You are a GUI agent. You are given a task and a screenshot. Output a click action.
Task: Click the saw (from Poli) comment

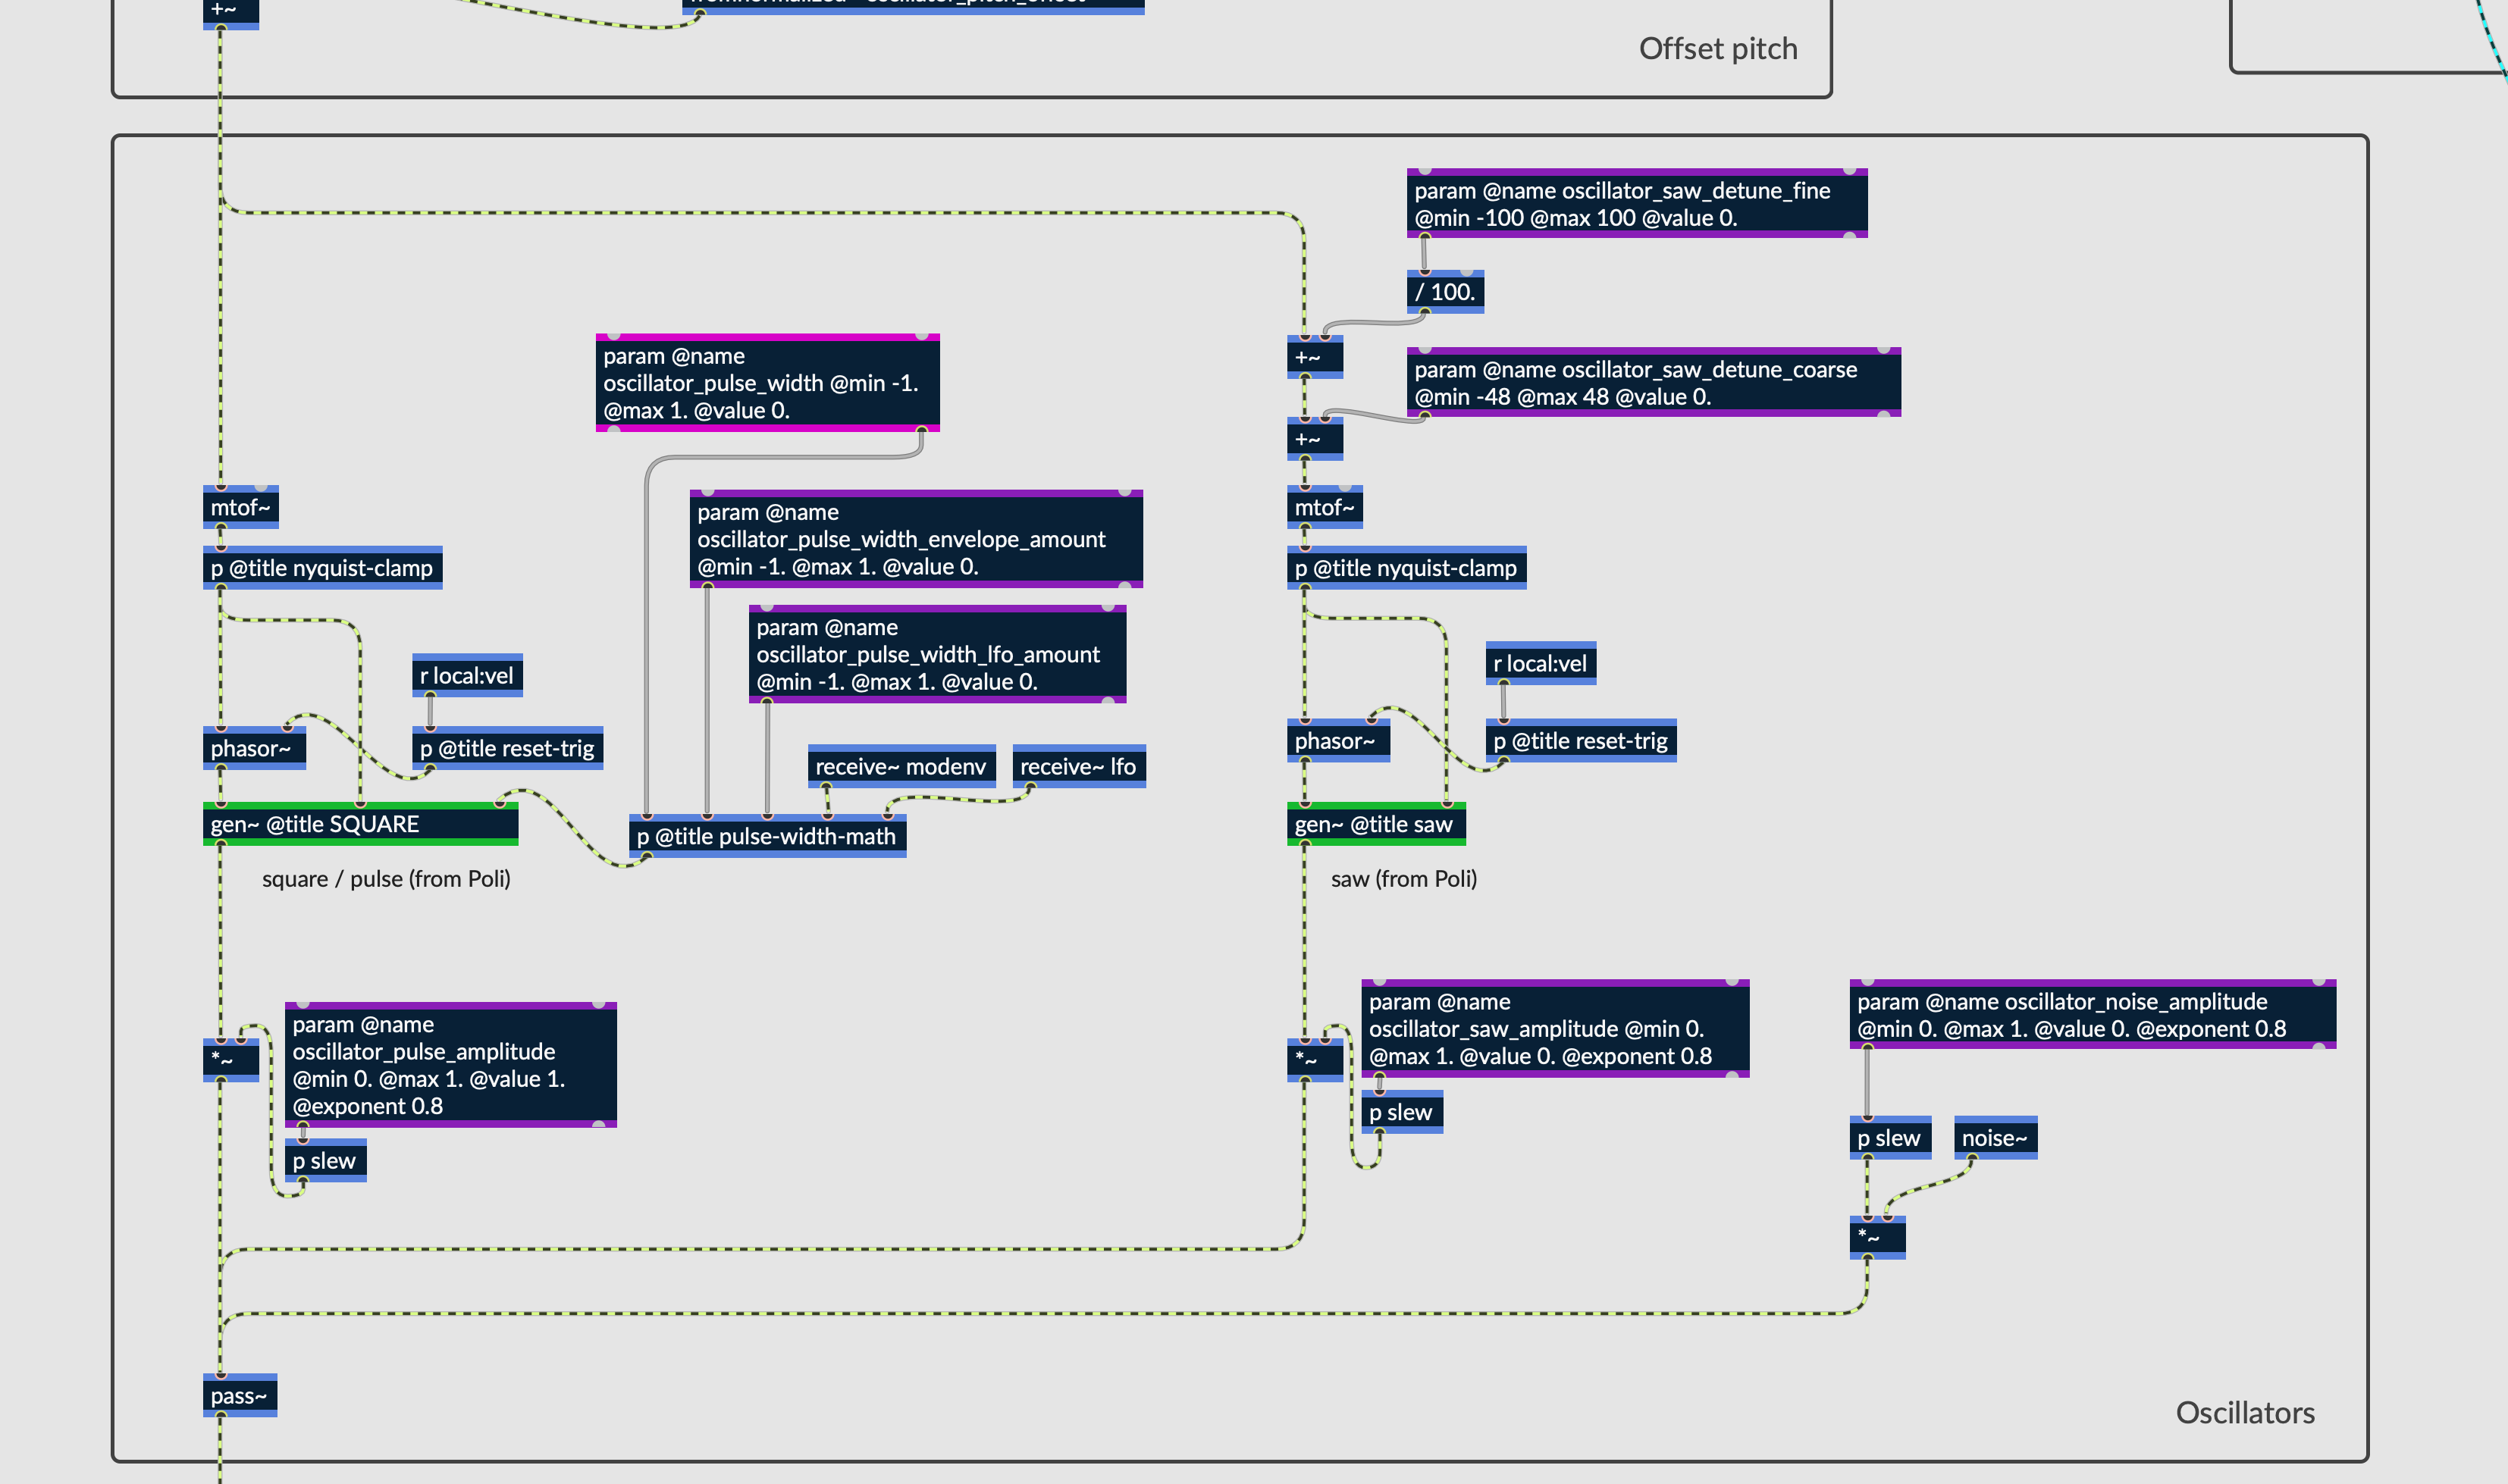click(x=1403, y=879)
